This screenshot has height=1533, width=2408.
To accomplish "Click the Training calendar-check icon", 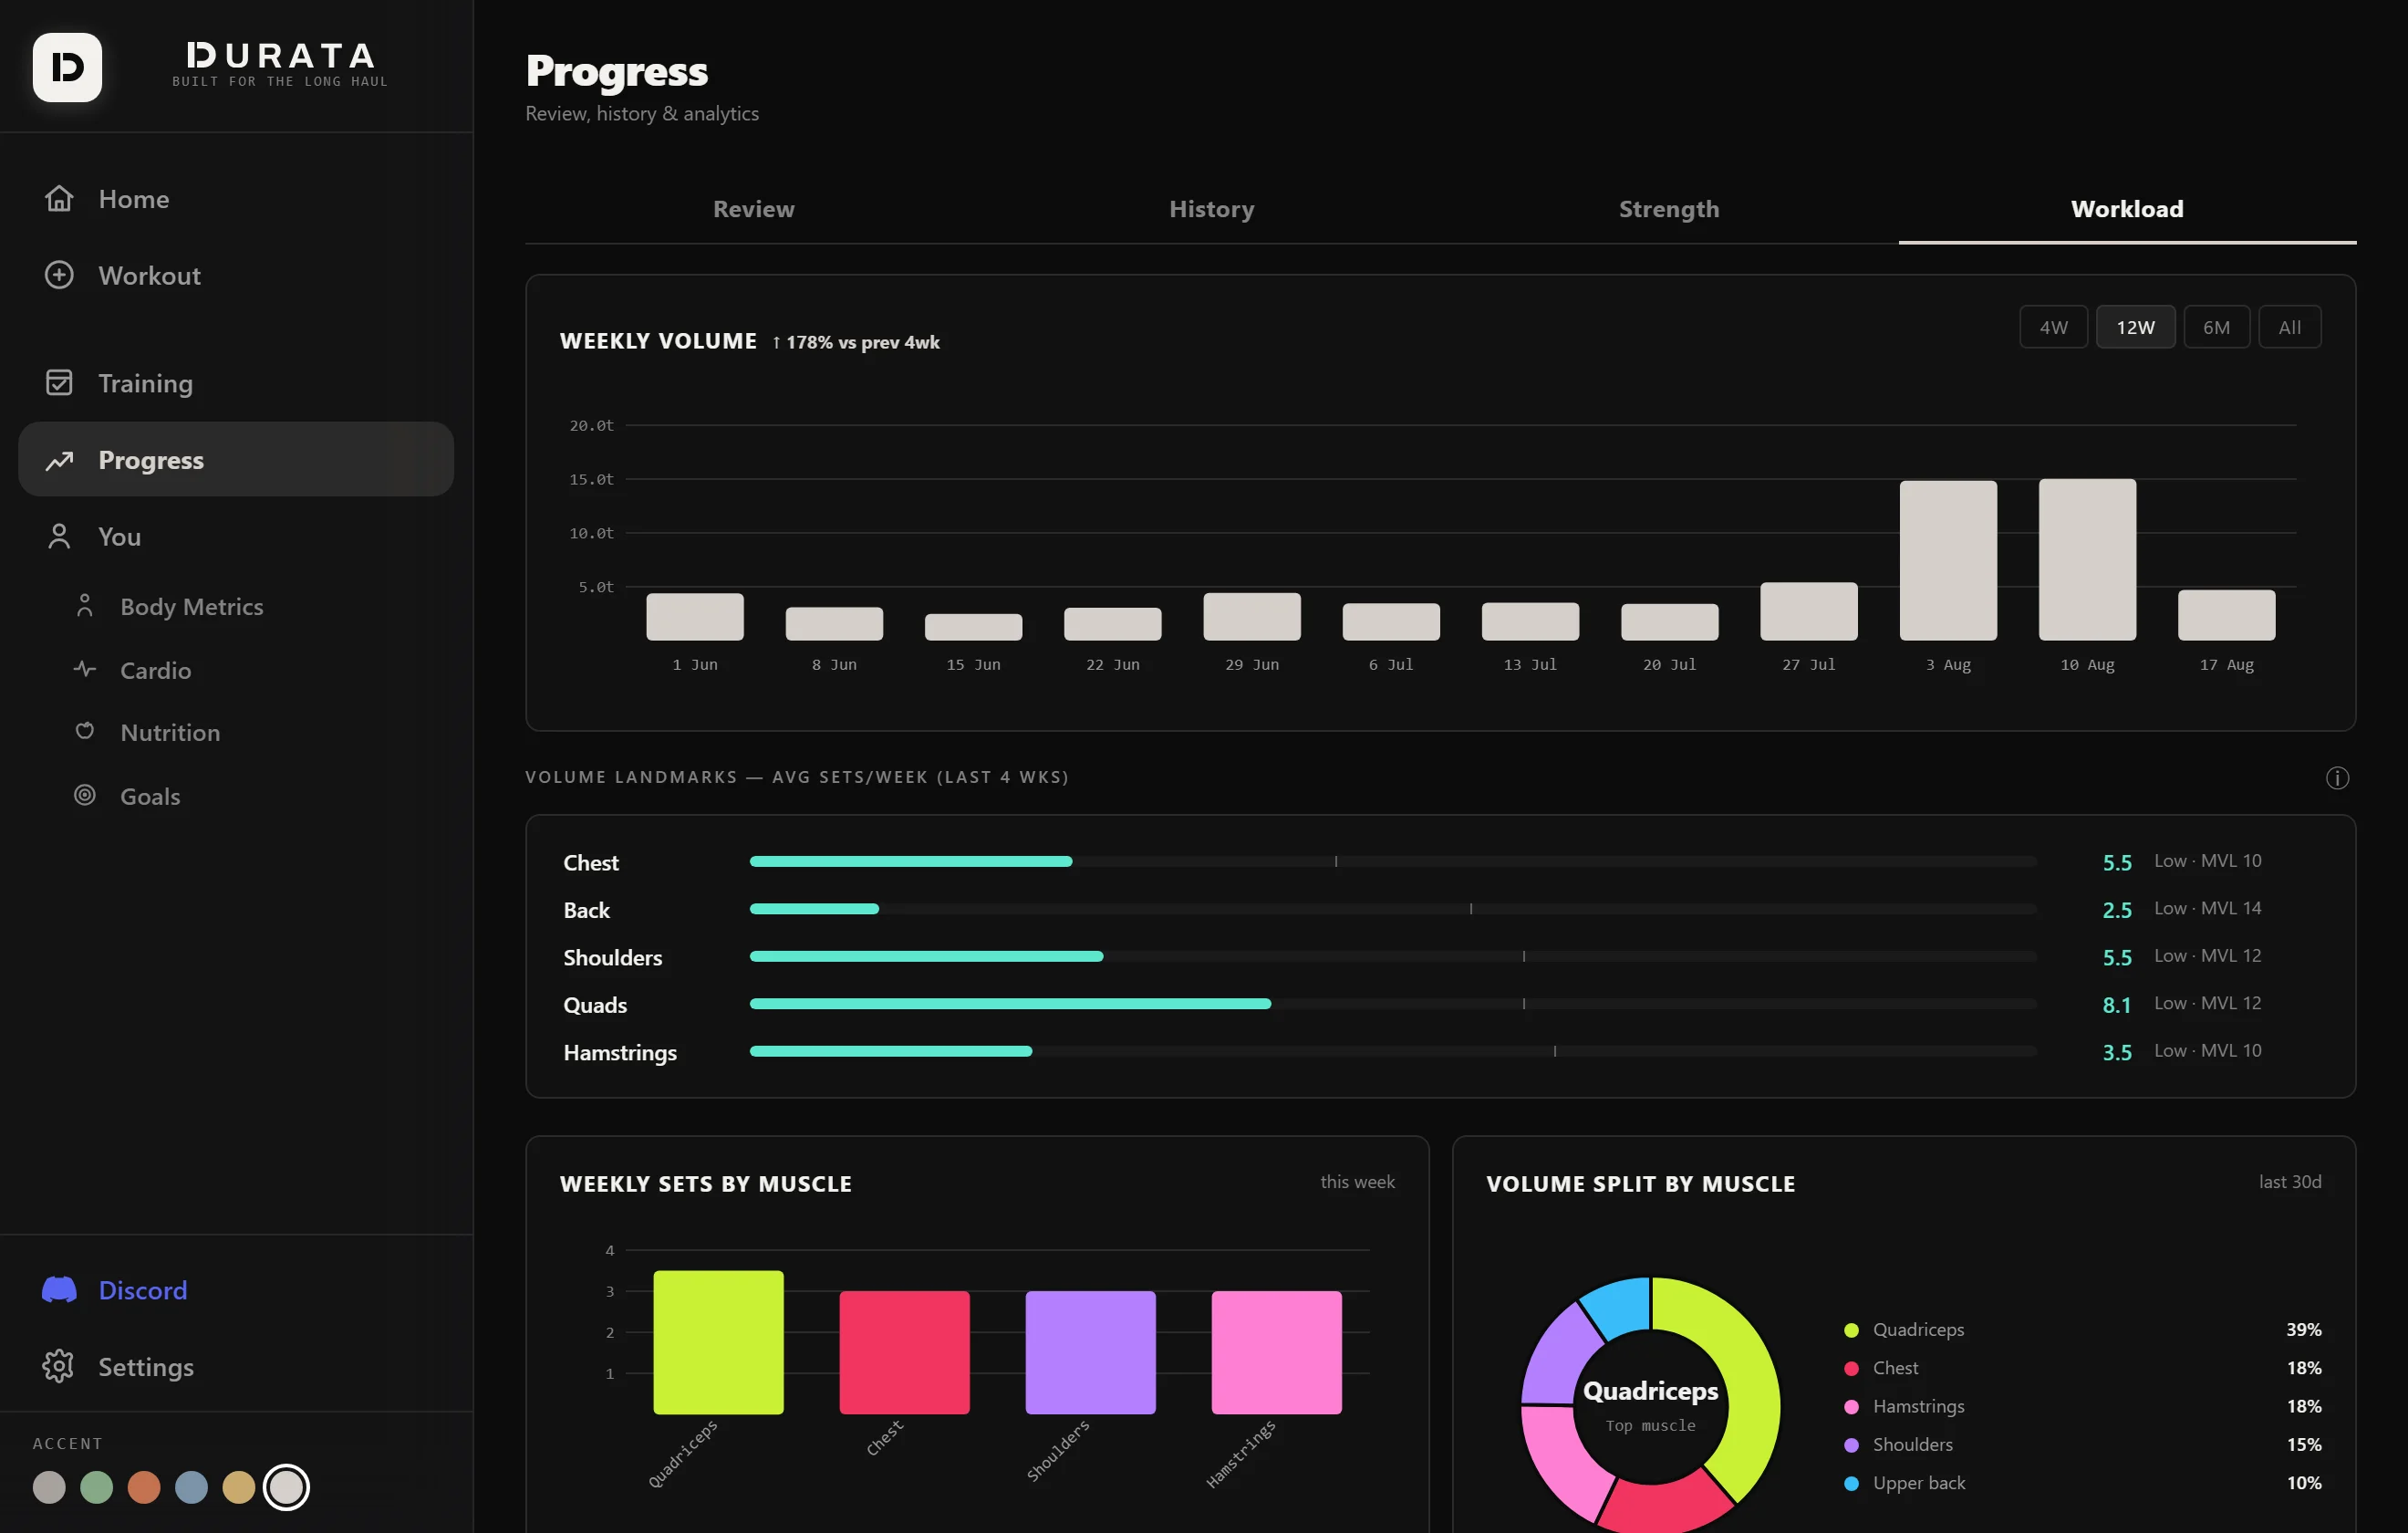I will (x=59, y=382).
